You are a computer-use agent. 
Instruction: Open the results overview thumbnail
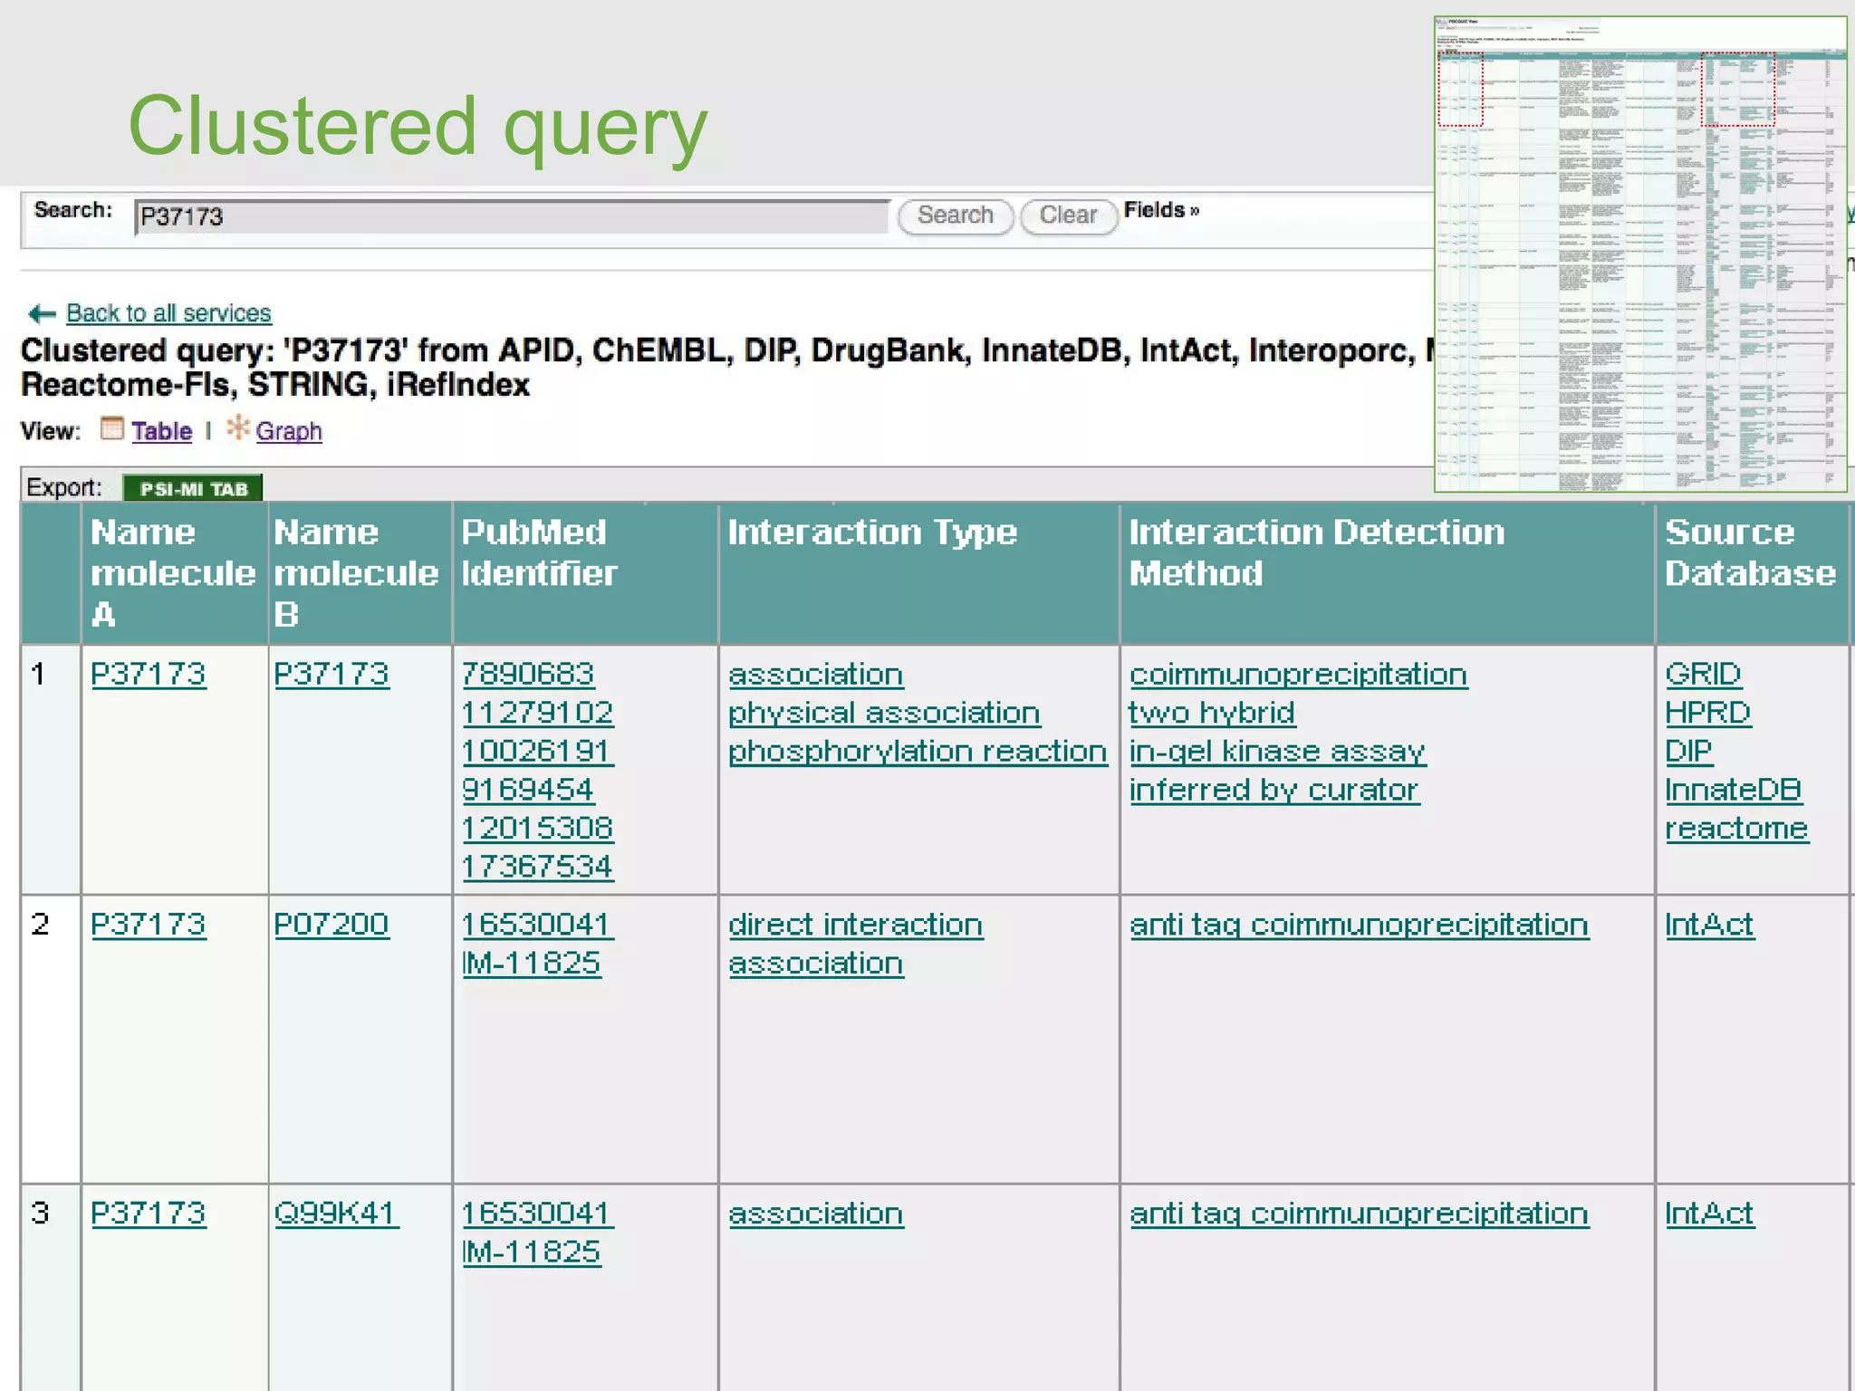(x=1639, y=254)
